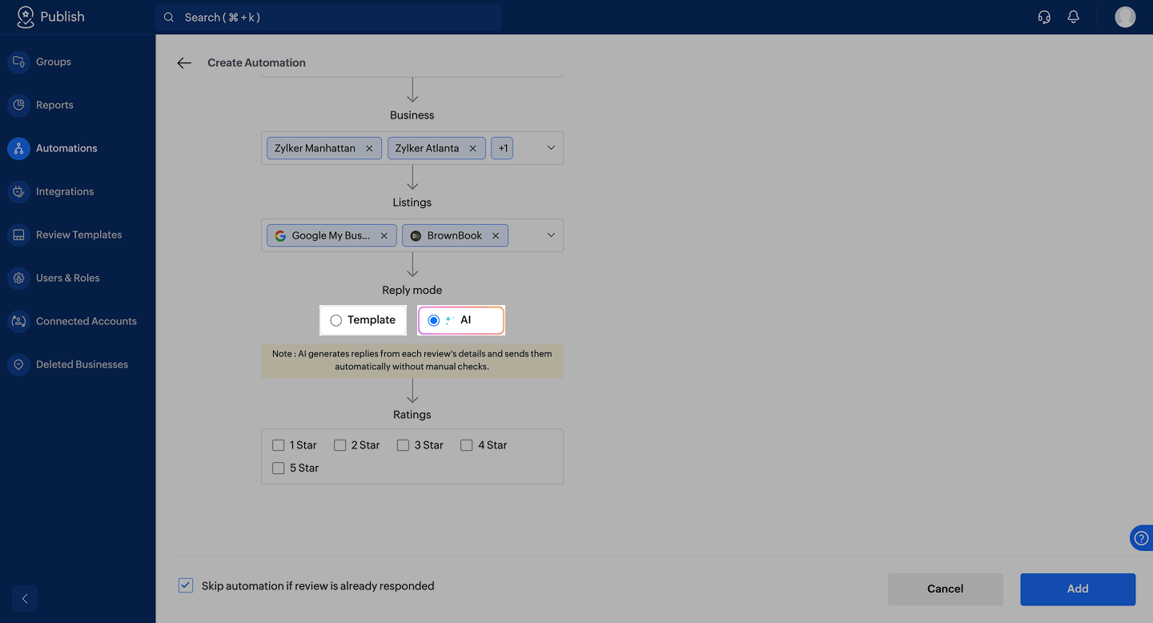Click the Users & Roles gear icon

point(18,278)
